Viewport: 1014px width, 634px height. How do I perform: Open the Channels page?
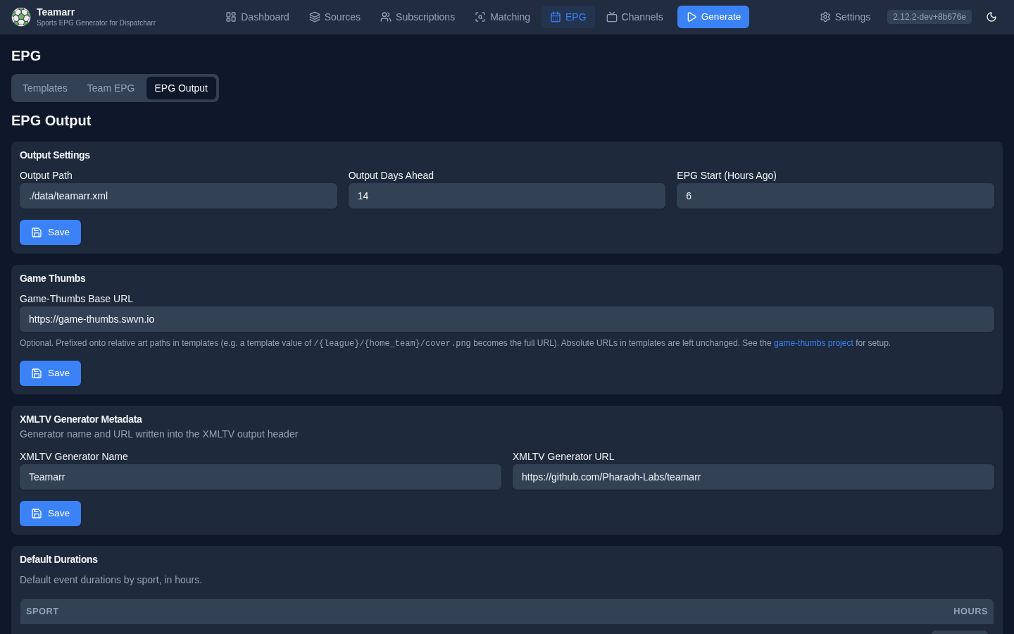click(x=634, y=17)
